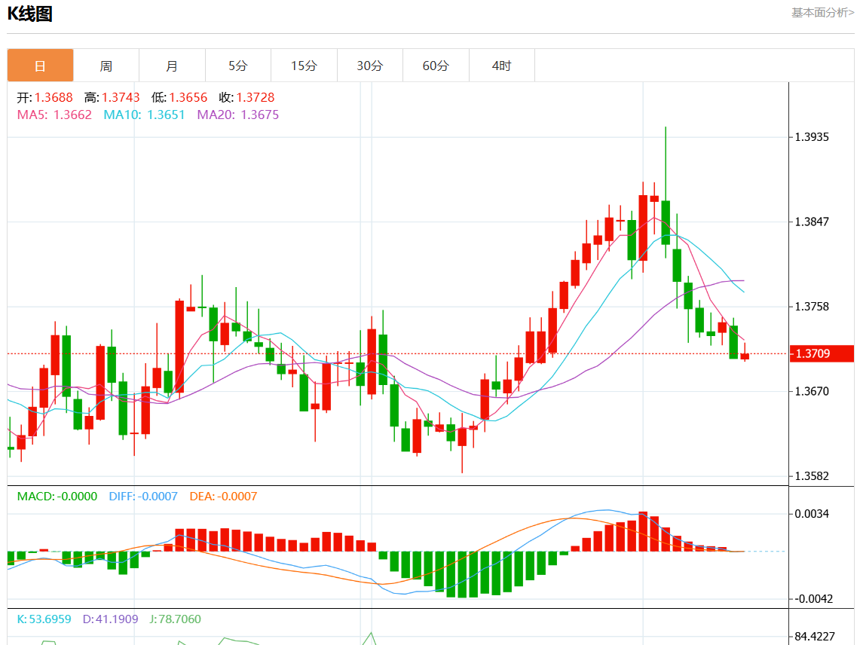Click the MA10 1.3651 indicator label

[144, 115]
